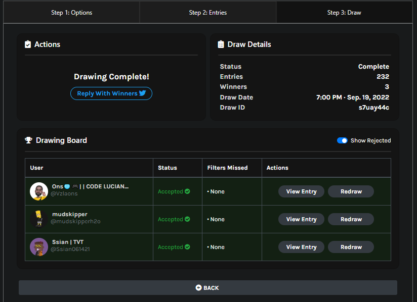Click None filters missed for mudskipper
The width and height of the screenshot is (417, 302).
pos(216,220)
